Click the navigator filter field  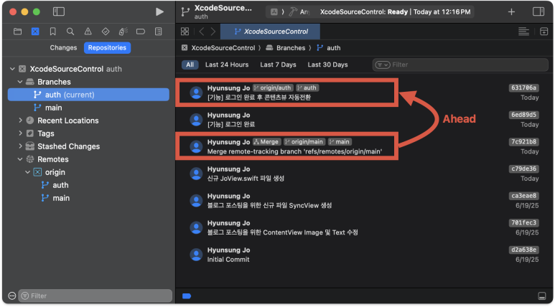(95, 296)
